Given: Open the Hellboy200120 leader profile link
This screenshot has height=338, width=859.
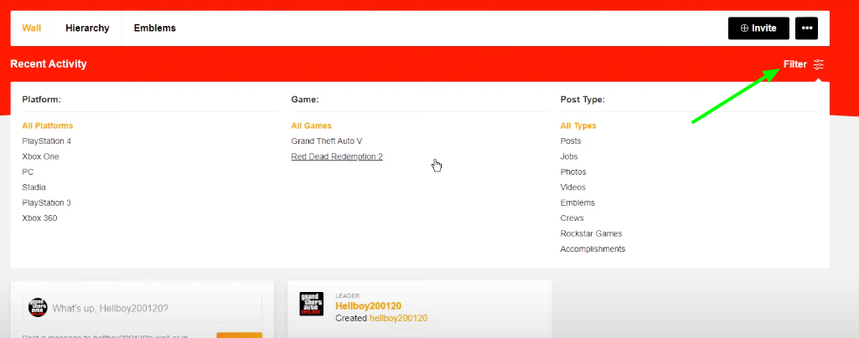Looking at the screenshot, I should [368, 305].
